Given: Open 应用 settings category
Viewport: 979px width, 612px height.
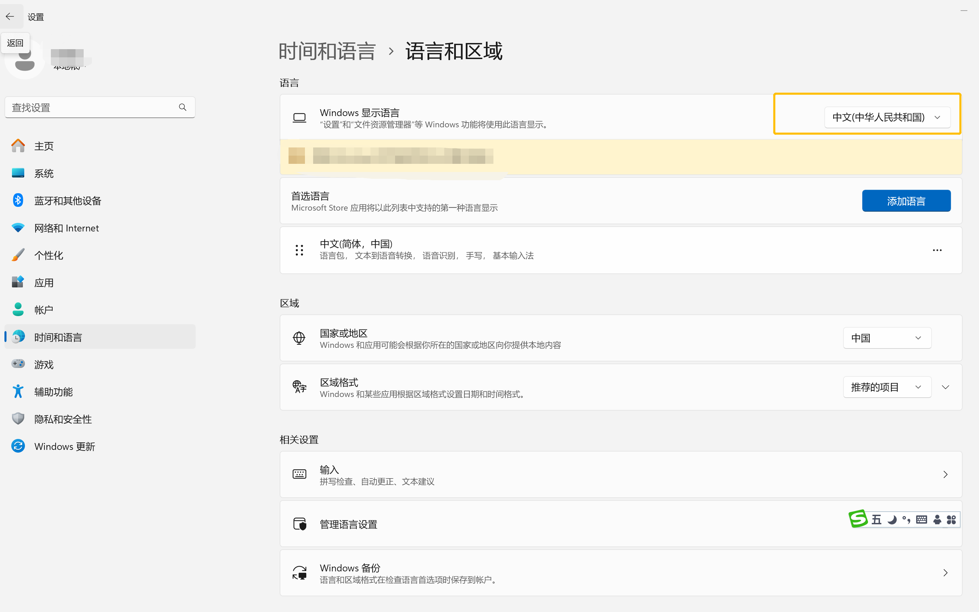Looking at the screenshot, I should click(100, 283).
